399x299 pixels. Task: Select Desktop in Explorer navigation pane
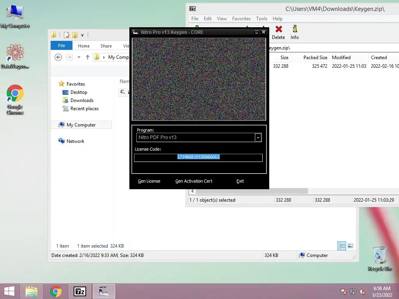pyautogui.click(x=79, y=92)
